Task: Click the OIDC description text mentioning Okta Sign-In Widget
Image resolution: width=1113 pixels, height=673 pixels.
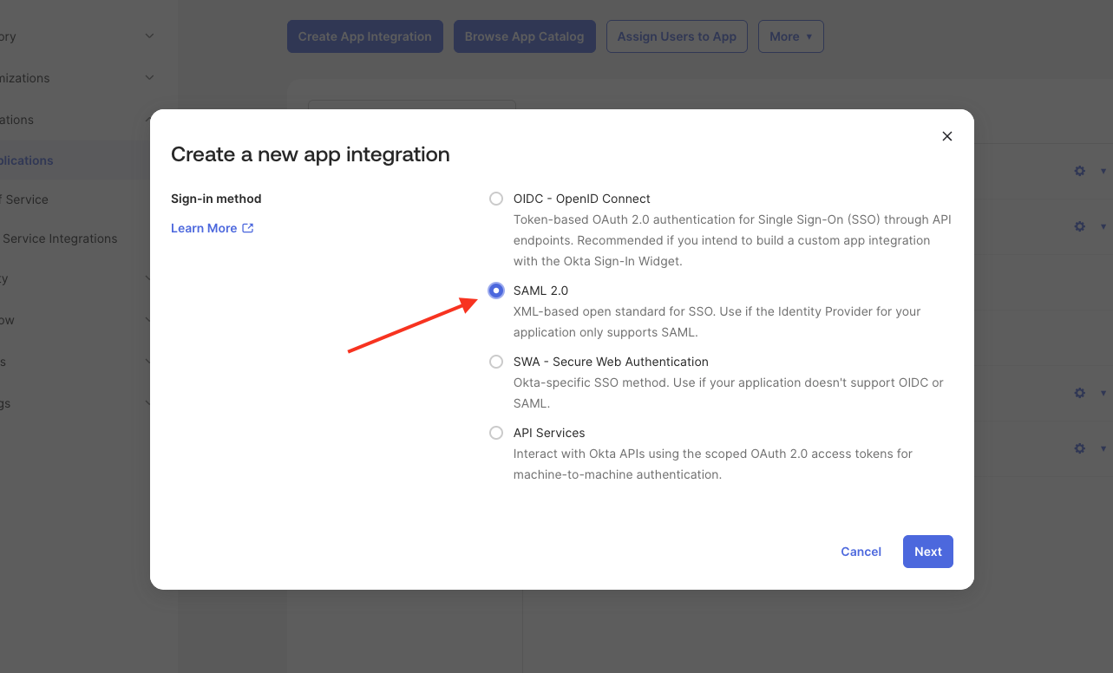Action: [732, 240]
